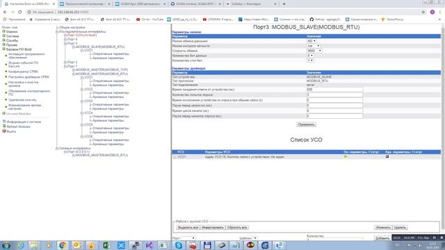Click the Пауза перед запросом field
Image resolution: width=445 pixels, height=250 pixels.
tap(334, 106)
